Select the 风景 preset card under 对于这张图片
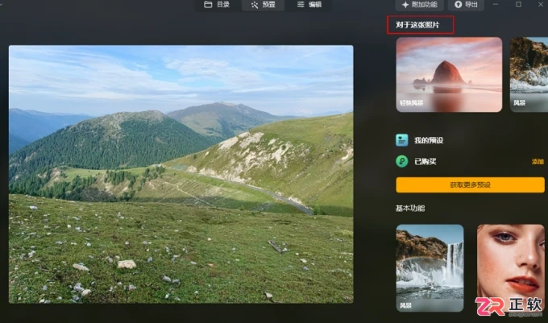 click(529, 75)
